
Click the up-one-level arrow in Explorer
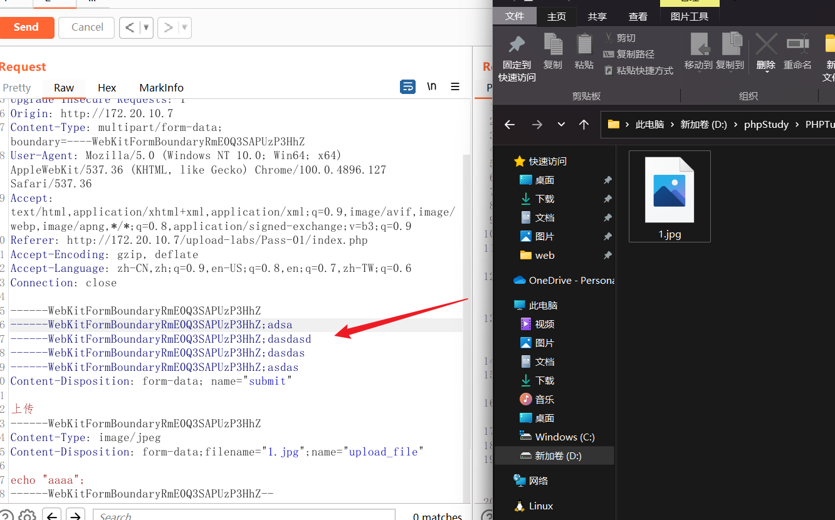coord(584,125)
